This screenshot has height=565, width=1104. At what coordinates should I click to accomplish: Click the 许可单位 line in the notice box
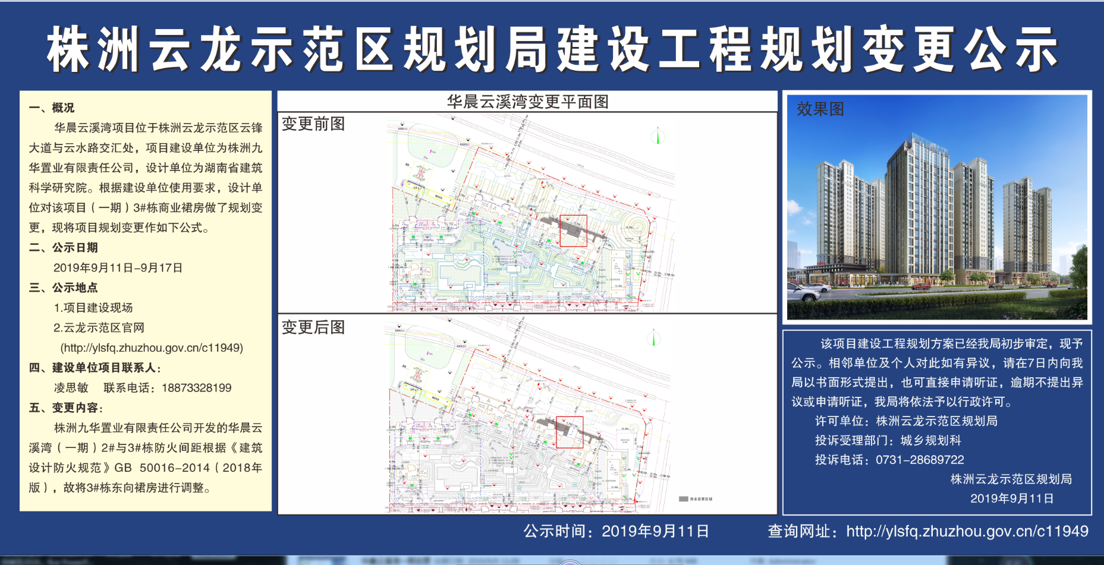(906, 421)
